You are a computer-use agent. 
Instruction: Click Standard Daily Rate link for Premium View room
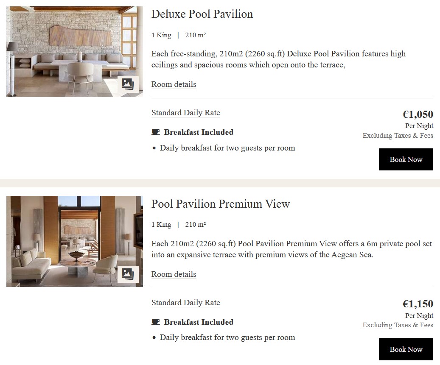point(185,303)
